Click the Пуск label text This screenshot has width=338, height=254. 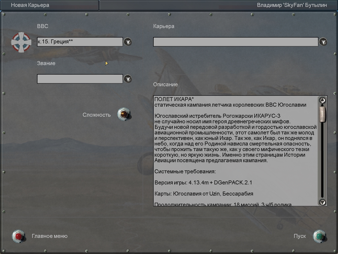tap(300, 236)
